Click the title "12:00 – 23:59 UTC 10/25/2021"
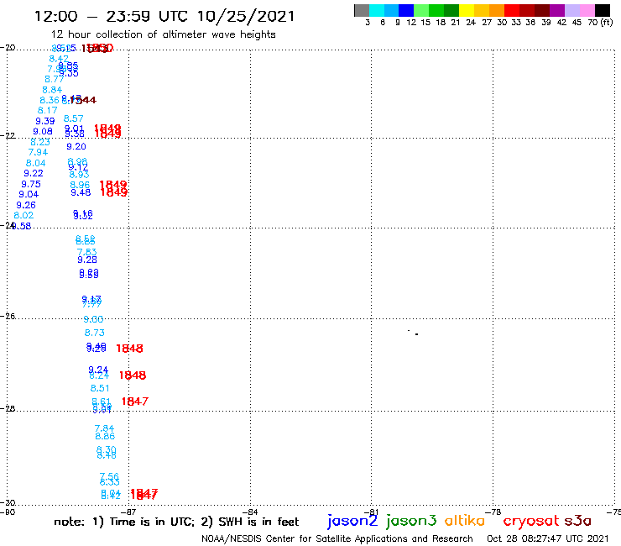This screenshot has height=546, width=621. point(164,16)
